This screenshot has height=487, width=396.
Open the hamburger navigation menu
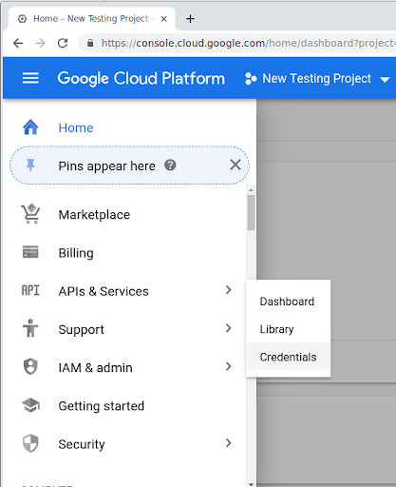coord(30,78)
